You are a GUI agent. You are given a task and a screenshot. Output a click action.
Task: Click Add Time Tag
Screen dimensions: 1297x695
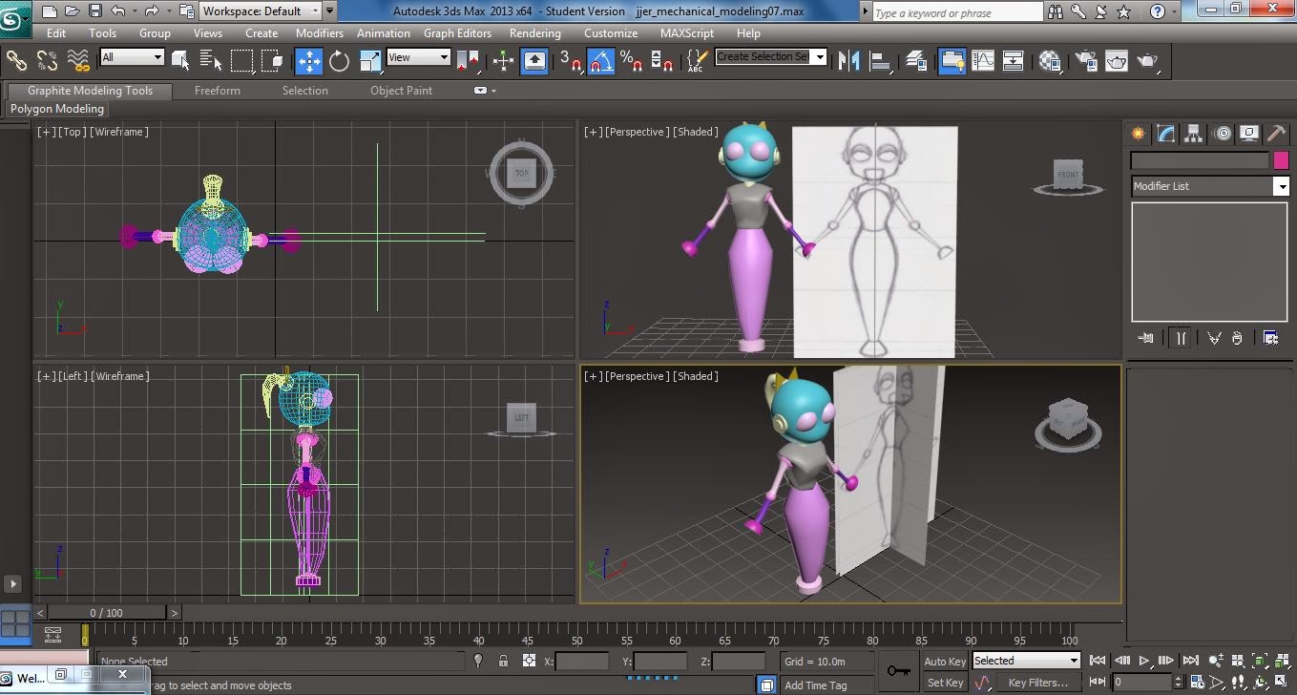(x=815, y=685)
